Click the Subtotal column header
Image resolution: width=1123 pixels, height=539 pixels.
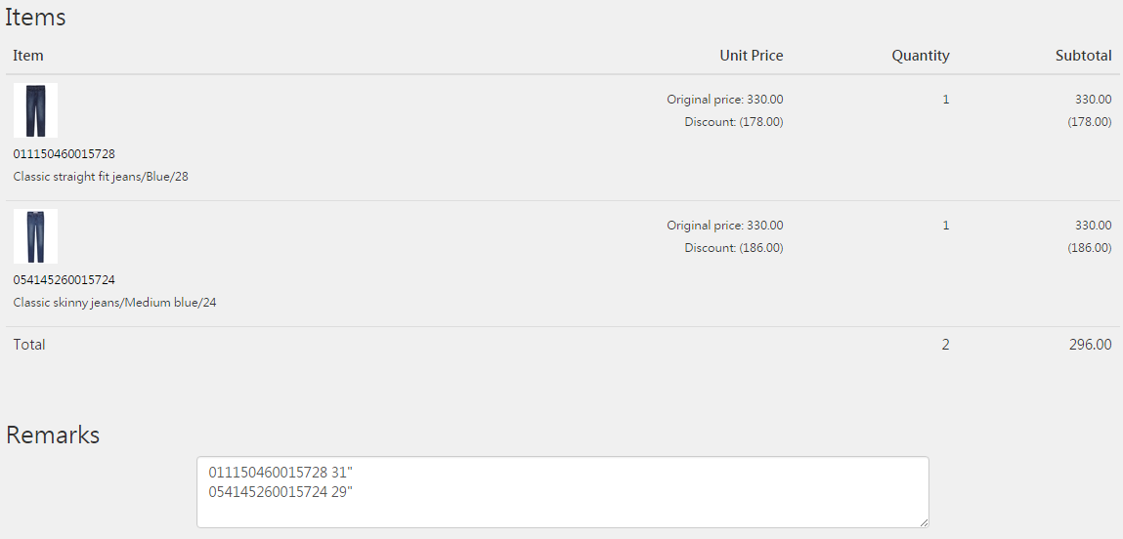click(x=1083, y=56)
